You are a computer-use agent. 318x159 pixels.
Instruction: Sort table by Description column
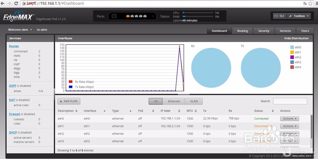pos(67,111)
